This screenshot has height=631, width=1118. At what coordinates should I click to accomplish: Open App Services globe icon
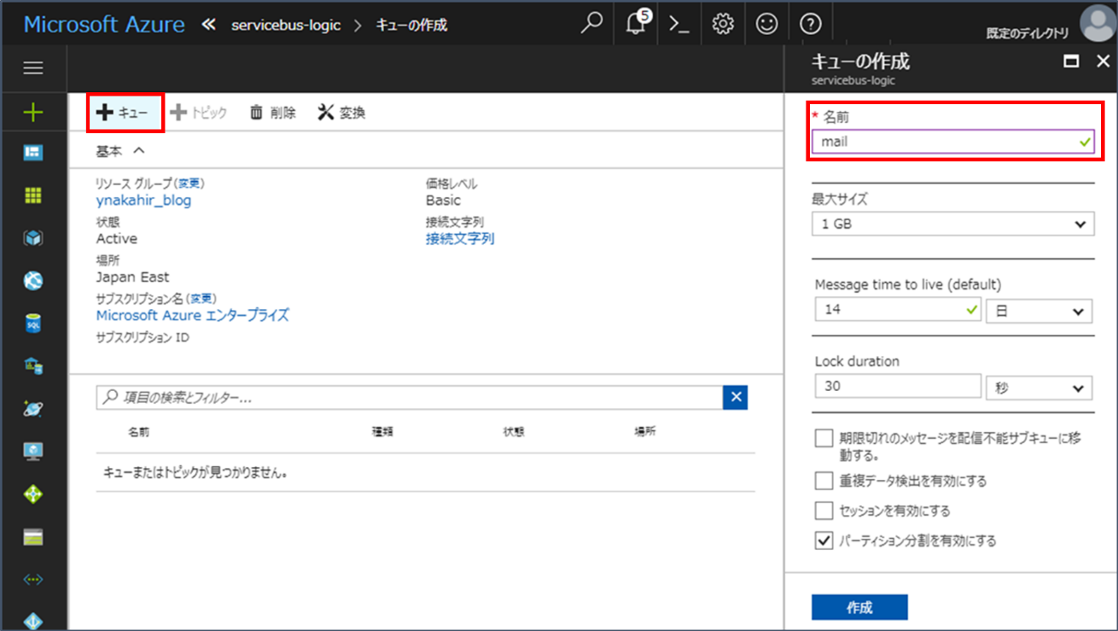pos(33,281)
